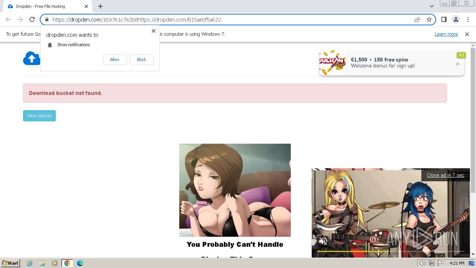Open system volume control in tray
Image resolution: width=476 pixels, height=268 pixels.
click(x=423, y=263)
